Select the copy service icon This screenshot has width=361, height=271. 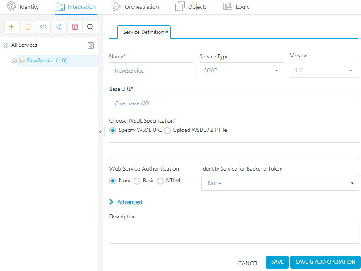27,27
